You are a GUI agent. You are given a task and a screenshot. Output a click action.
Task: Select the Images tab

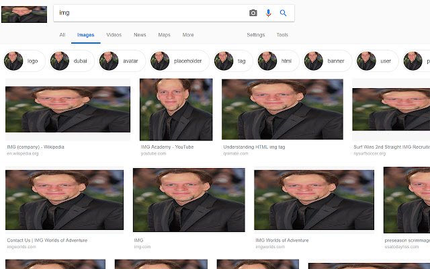point(86,35)
